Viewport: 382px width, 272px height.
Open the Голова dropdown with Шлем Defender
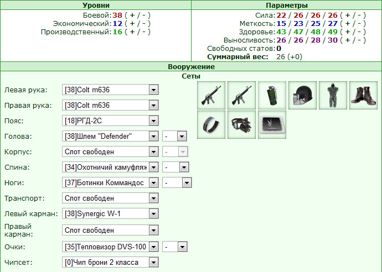(110, 136)
